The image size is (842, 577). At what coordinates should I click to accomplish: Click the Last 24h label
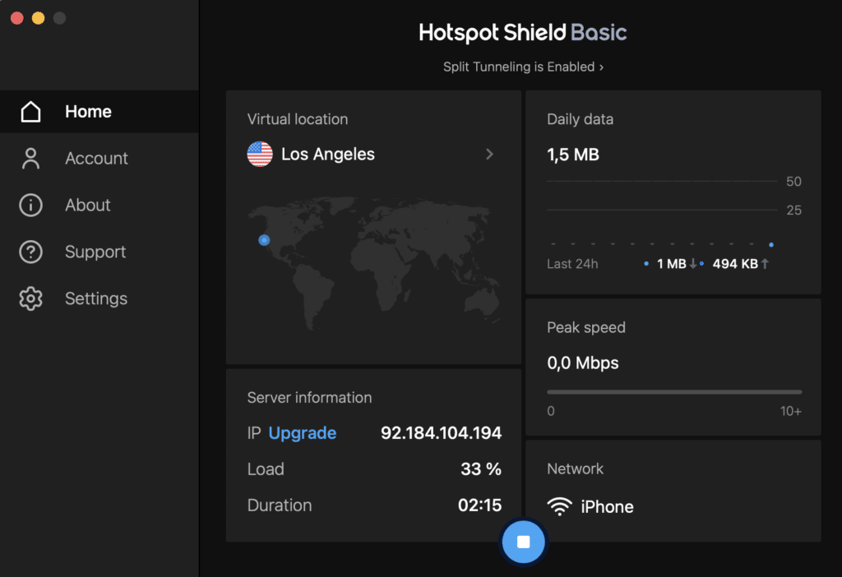pyautogui.click(x=572, y=264)
